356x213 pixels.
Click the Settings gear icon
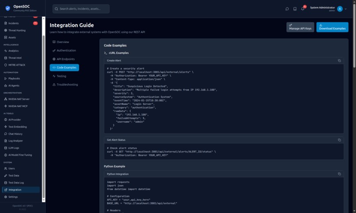[x=5, y=197]
